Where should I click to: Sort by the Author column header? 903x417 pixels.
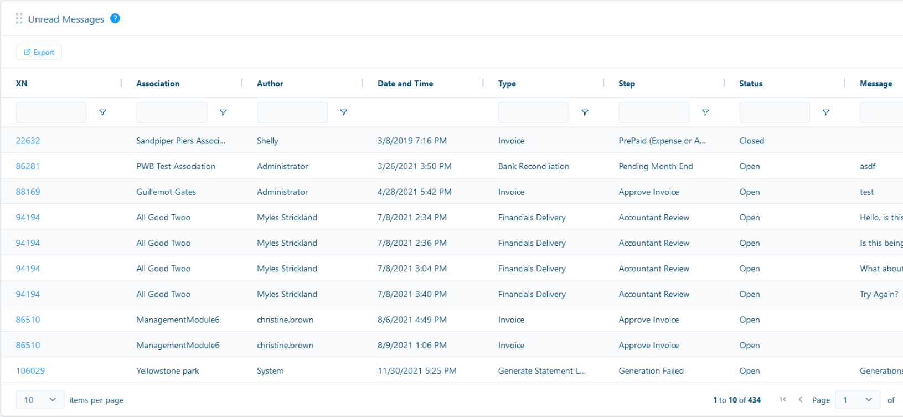click(x=270, y=84)
